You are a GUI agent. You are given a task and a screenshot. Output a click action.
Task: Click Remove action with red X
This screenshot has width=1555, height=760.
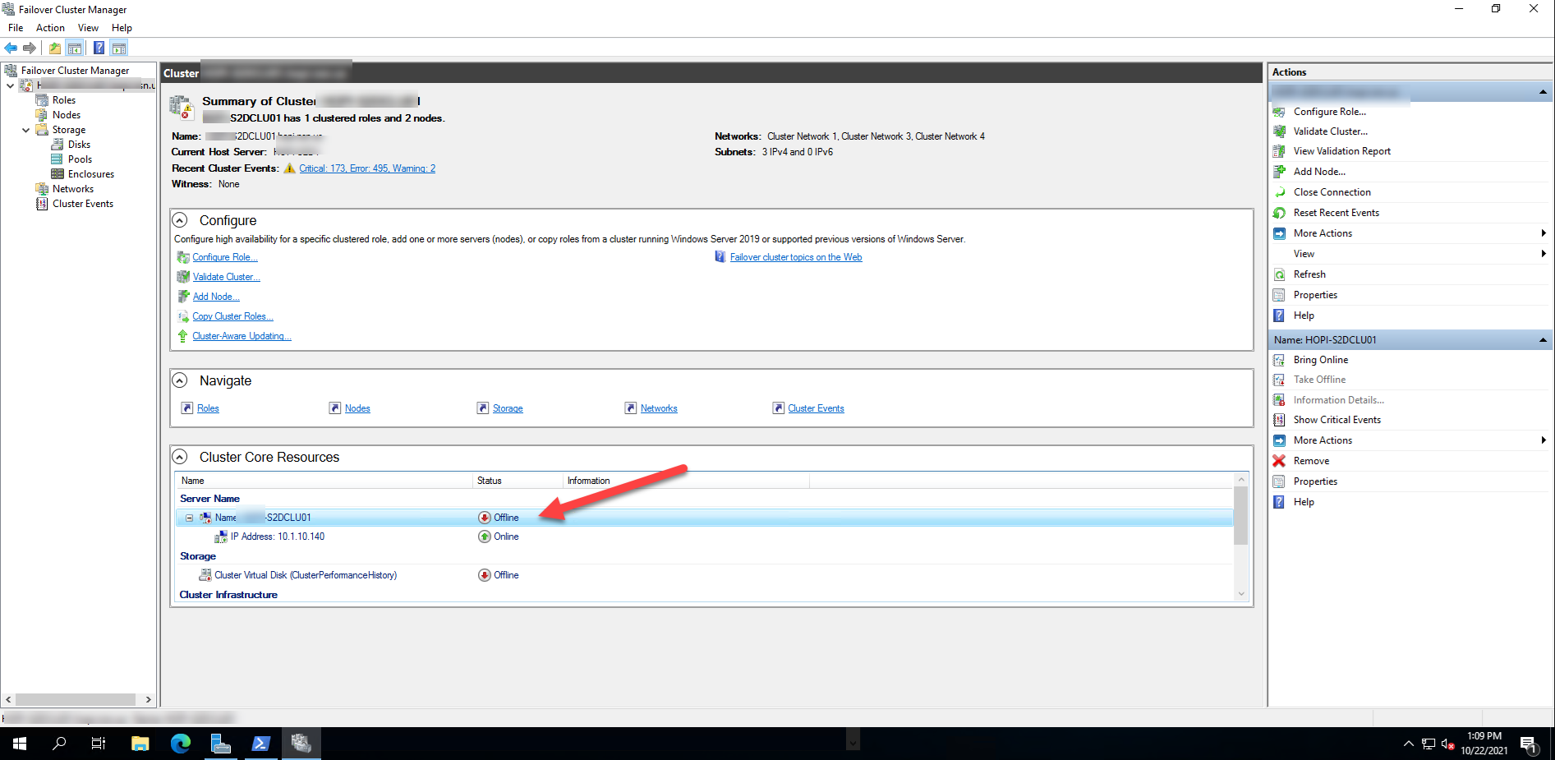coord(1311,461)
